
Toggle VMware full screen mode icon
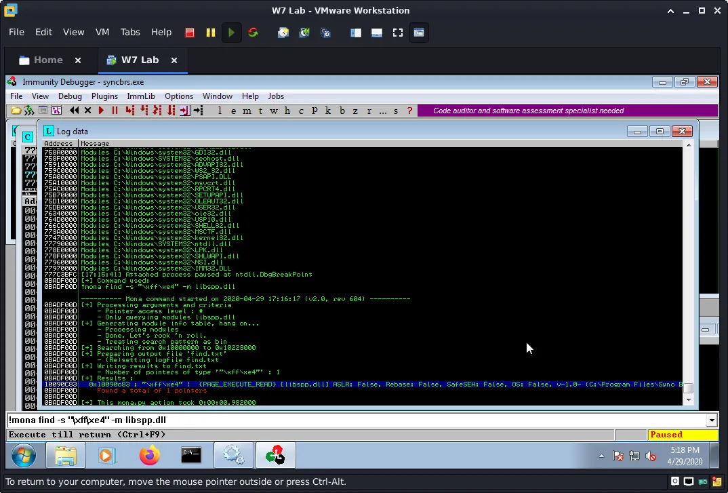(x=398, y=33)
